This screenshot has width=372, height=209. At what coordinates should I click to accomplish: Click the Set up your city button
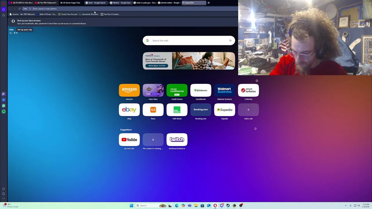coord(24,30)
